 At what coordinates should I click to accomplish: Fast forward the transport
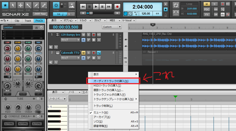pyautogui.click(x=109, y=6)
